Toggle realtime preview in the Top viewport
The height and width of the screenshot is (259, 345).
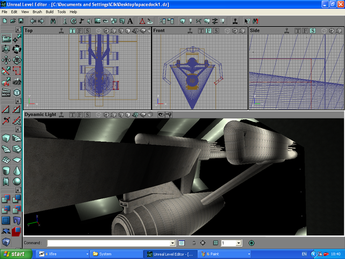pos(62,31)
